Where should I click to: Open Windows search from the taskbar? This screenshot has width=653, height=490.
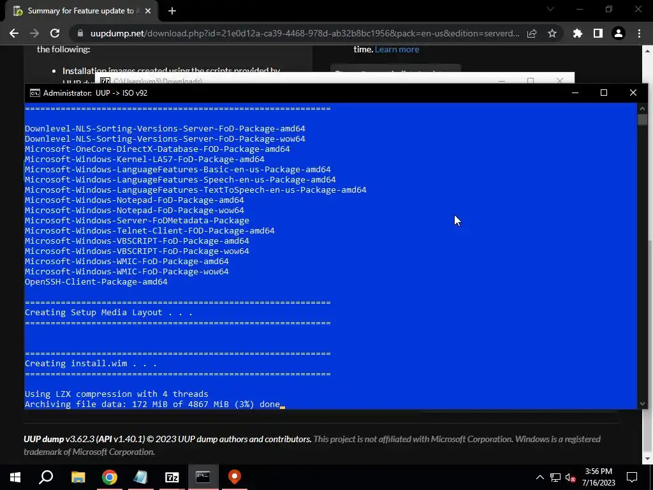[46, 477]
